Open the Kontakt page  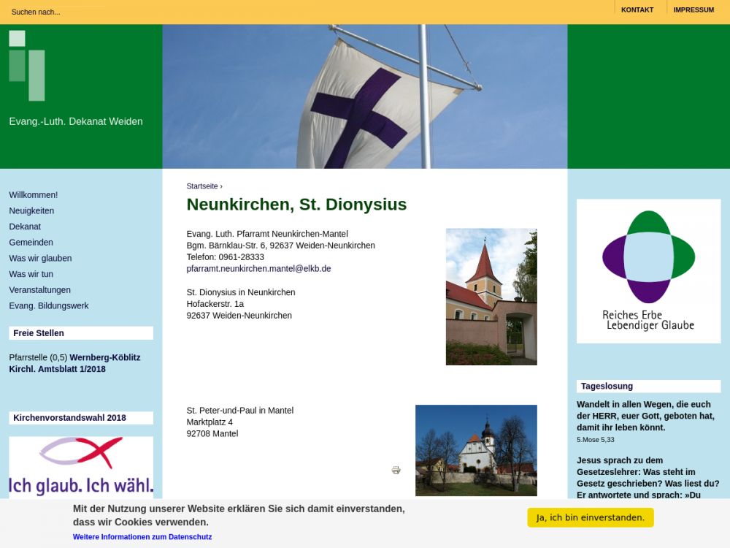coord(637,10)
